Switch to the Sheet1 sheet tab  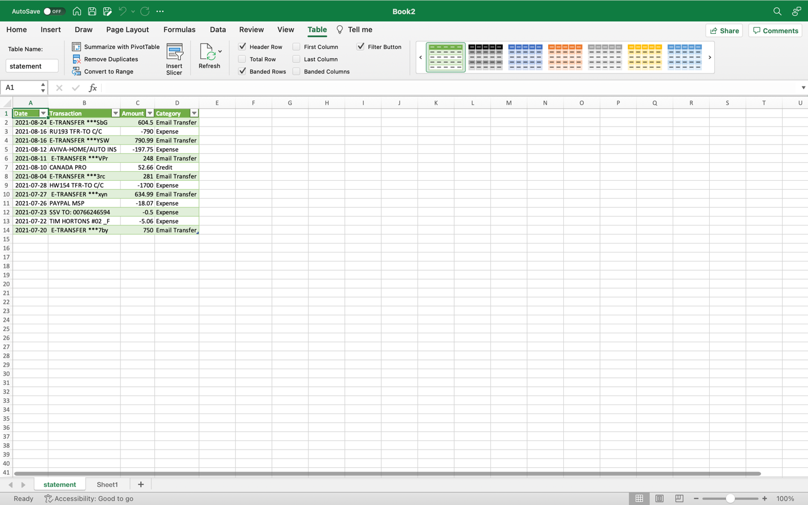coord(107,485)
